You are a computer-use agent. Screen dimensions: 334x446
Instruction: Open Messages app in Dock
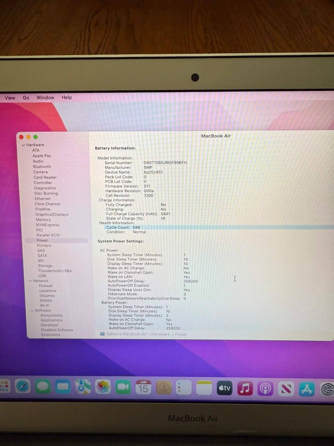[43, 387]
